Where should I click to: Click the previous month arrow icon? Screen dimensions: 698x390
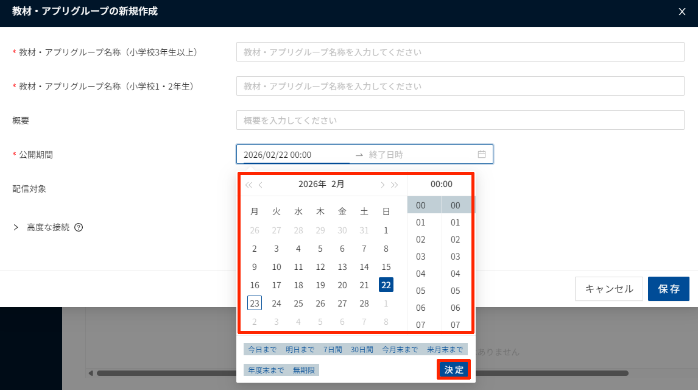(261, 185)
